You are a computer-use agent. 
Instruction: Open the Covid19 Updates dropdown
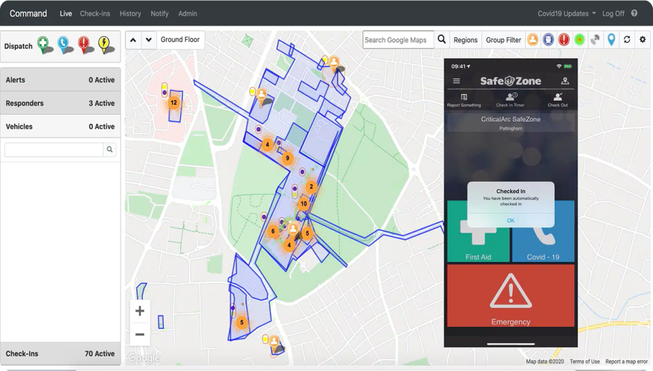(566, 13)
